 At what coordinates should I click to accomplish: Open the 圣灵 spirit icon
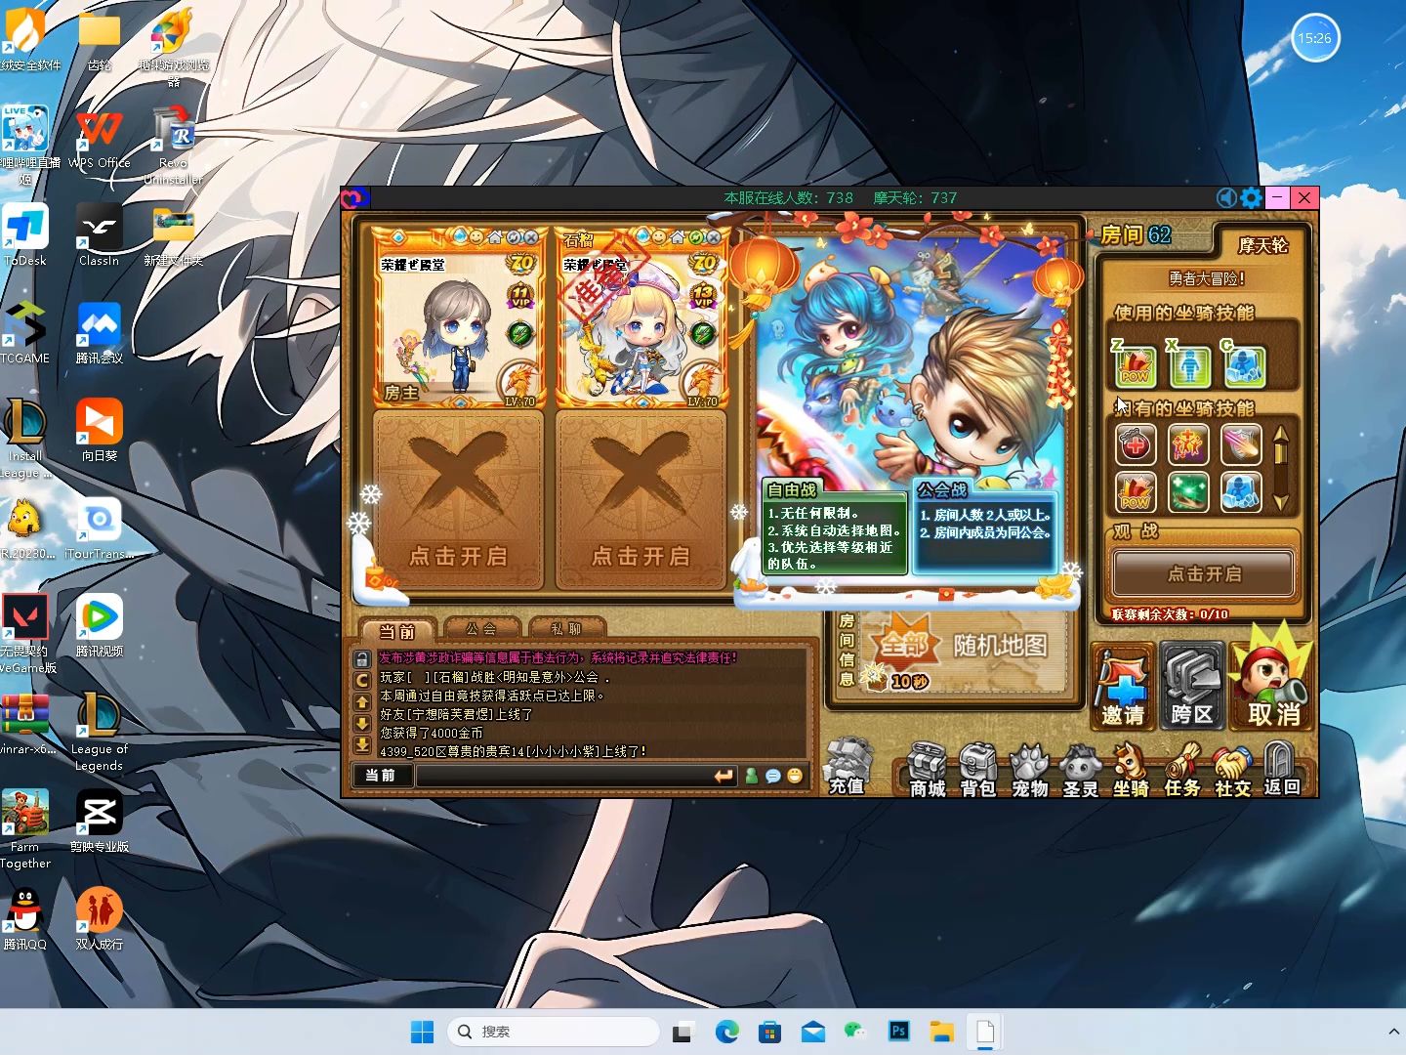pos(1080,770)
